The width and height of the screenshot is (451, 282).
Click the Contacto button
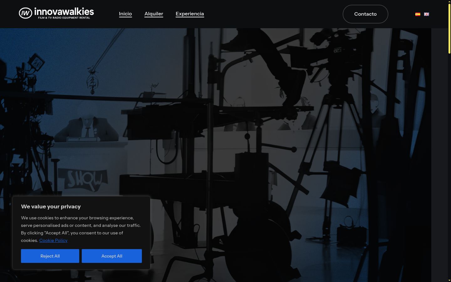[x=365, y=14]
